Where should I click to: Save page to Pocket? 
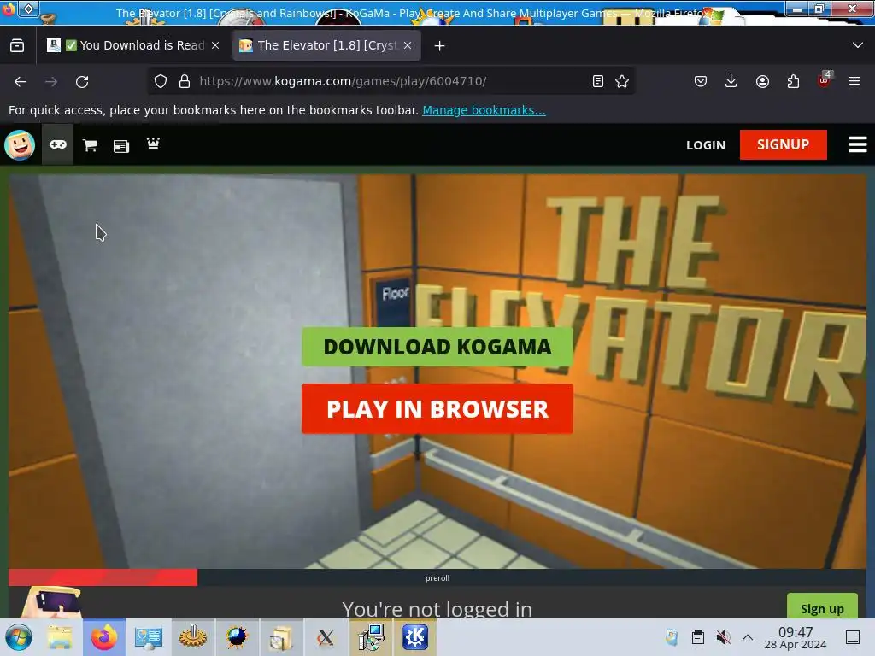(701, 81)
